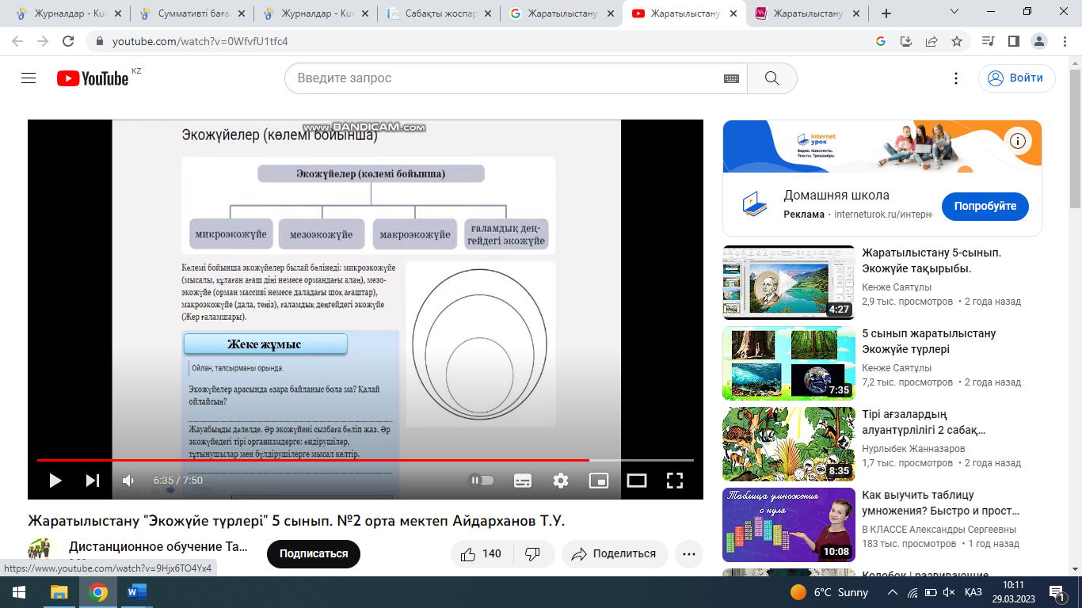The image size is (1082, 608).
Task: Click the address bar URL
Action: pos(200,41)
